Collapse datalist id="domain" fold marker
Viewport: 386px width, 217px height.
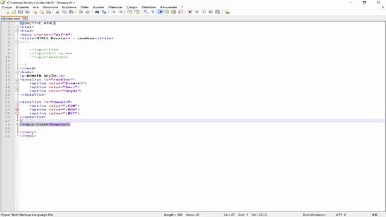(x=17, y=102)
